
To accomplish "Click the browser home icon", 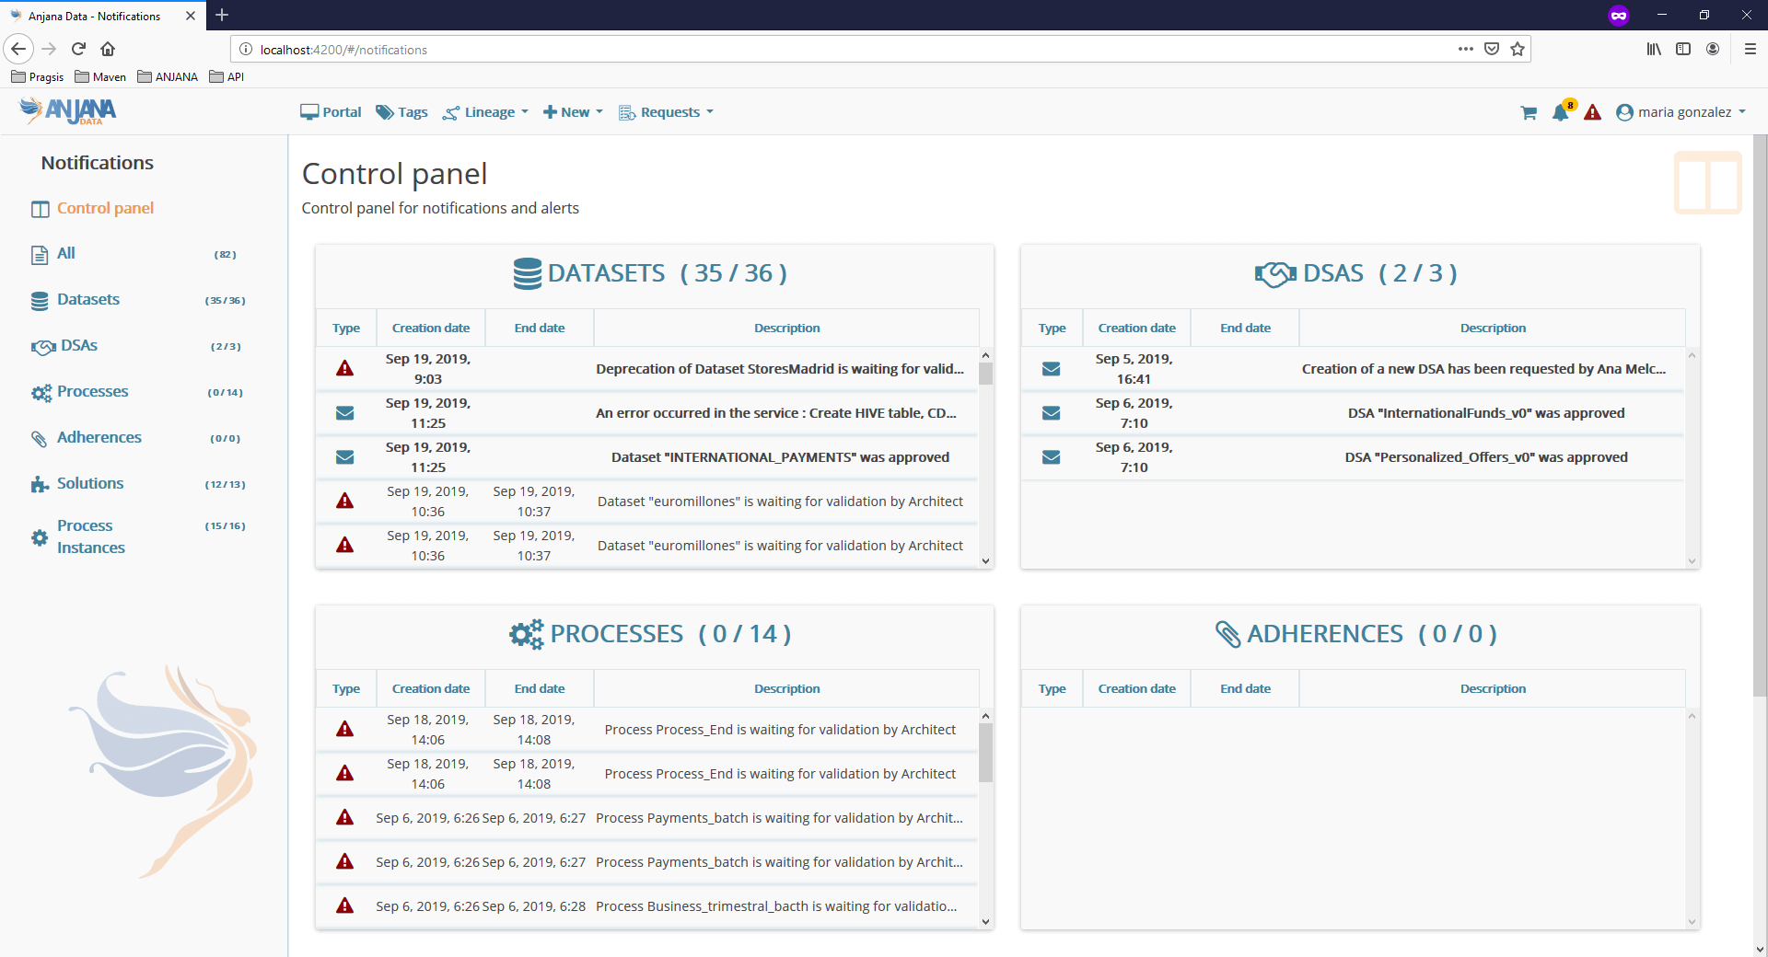I will (108, 49).
